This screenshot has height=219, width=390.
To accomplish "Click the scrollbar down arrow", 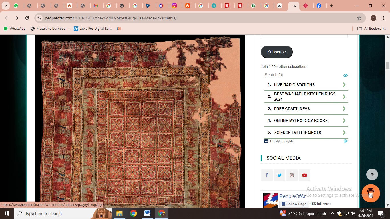I will [387, 205].
